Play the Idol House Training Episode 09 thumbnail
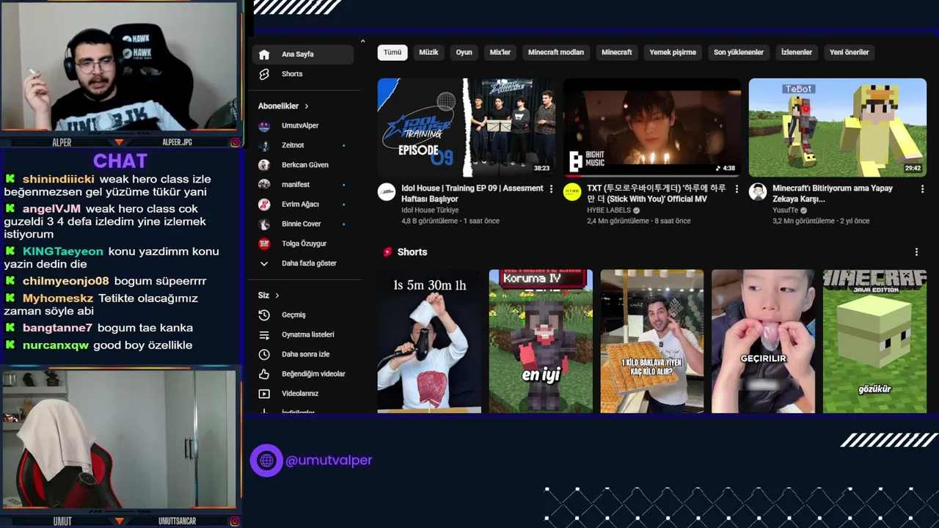939x528 pixels. coord(467,128)
